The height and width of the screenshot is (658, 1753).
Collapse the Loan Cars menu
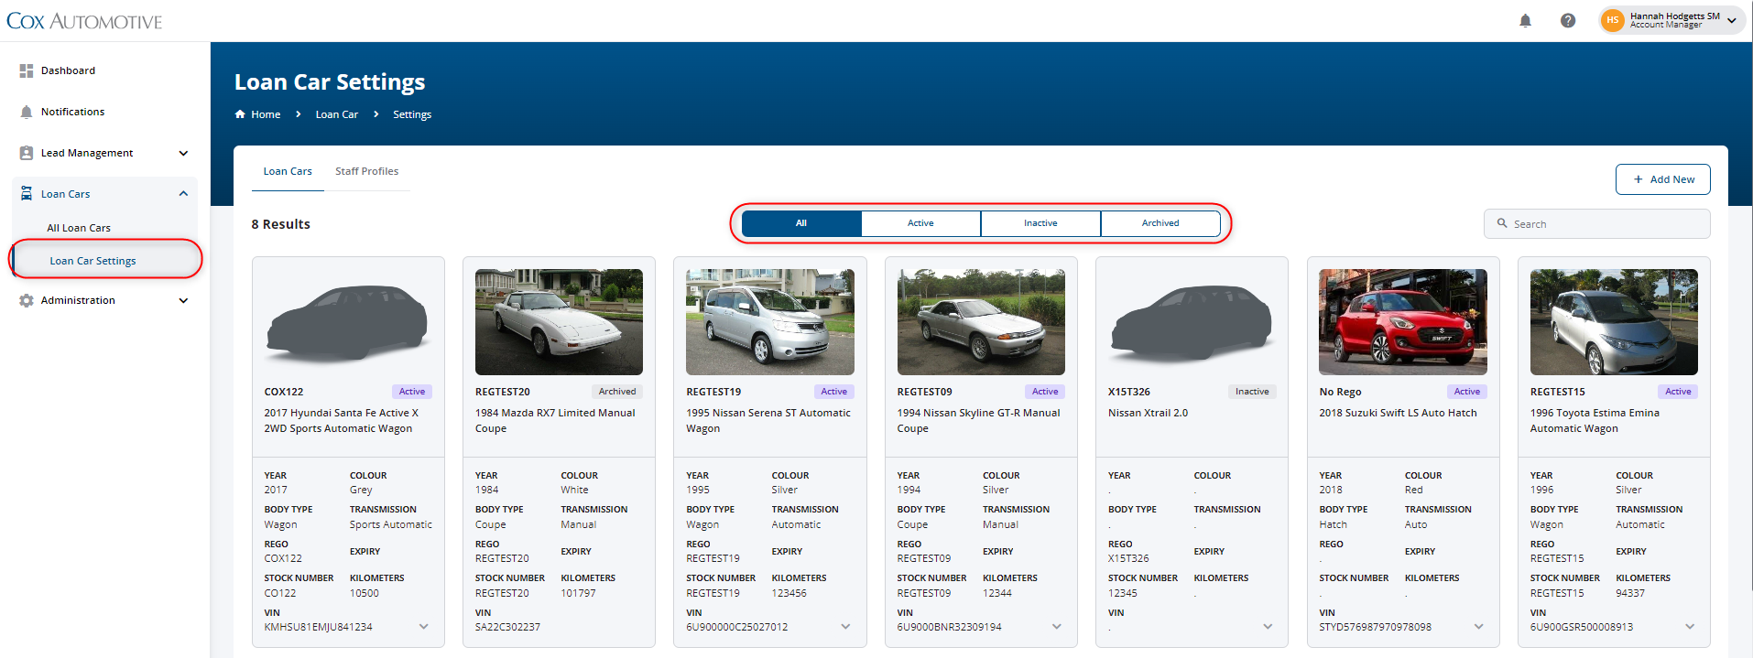183,194
